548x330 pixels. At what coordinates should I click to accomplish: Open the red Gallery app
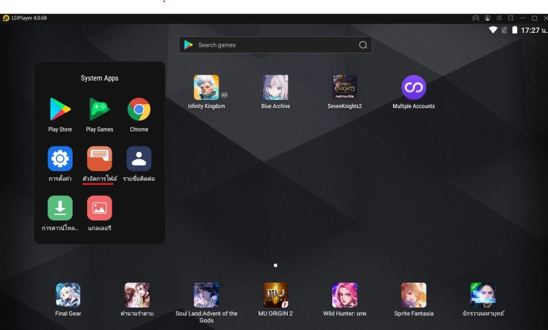[99, 208]
